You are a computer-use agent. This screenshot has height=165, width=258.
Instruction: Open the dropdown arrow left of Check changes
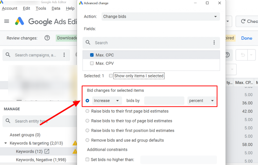click(x=228, y=21)
